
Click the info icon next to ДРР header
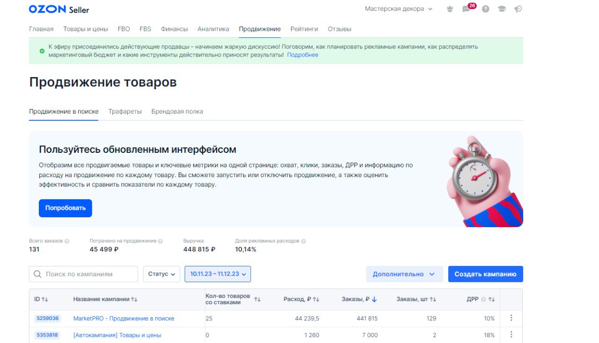[x=483, y=299]
